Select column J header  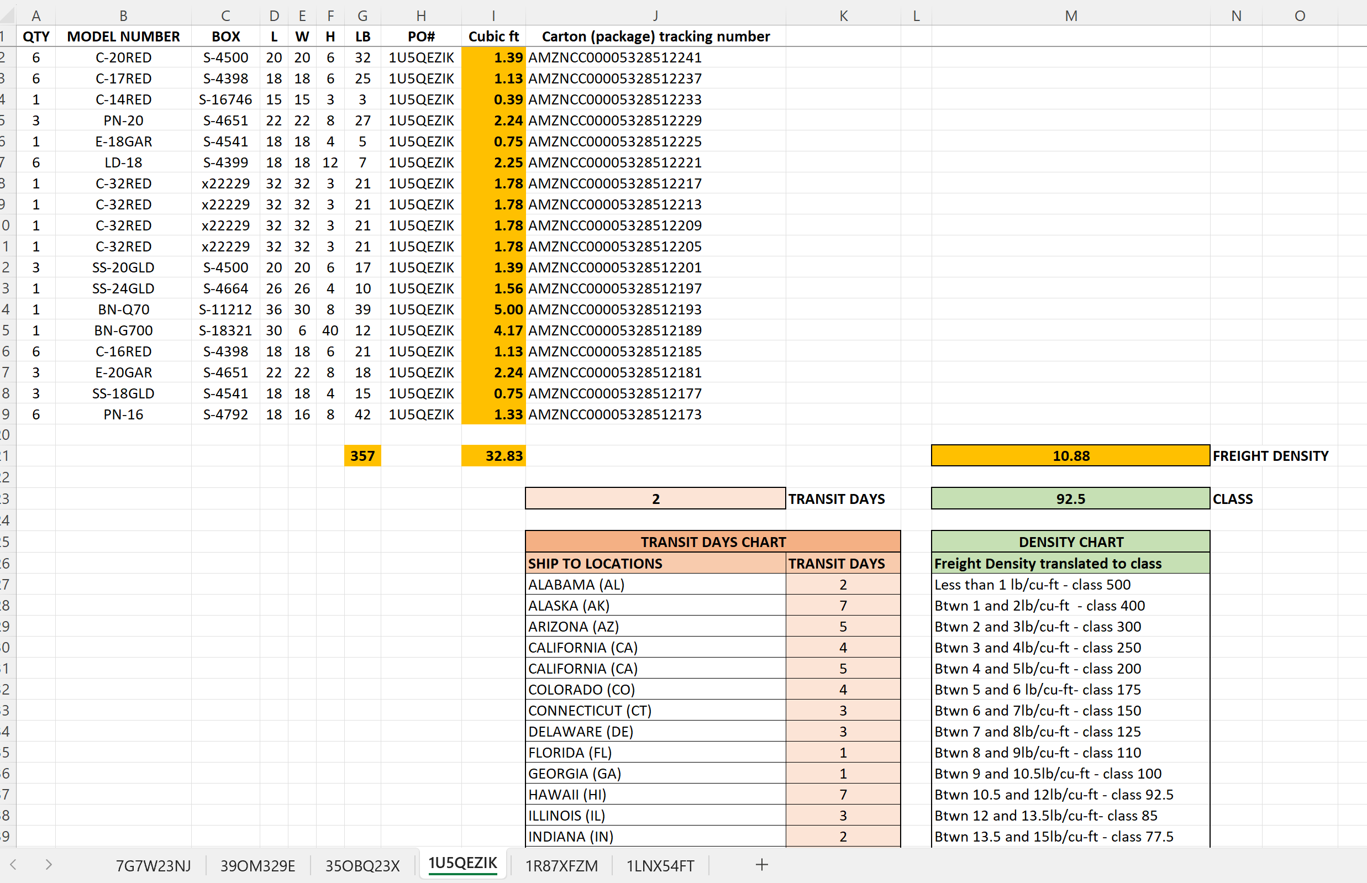coord(655,15)
